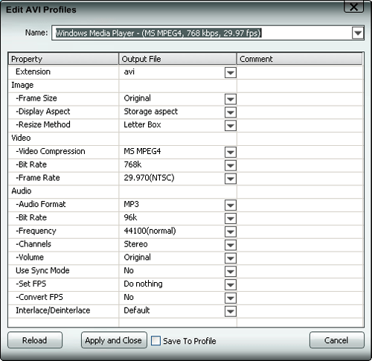Expand the Extension dropdown showing avi
This screenshot has height=361, width=372.
click(x=231, y=73)
